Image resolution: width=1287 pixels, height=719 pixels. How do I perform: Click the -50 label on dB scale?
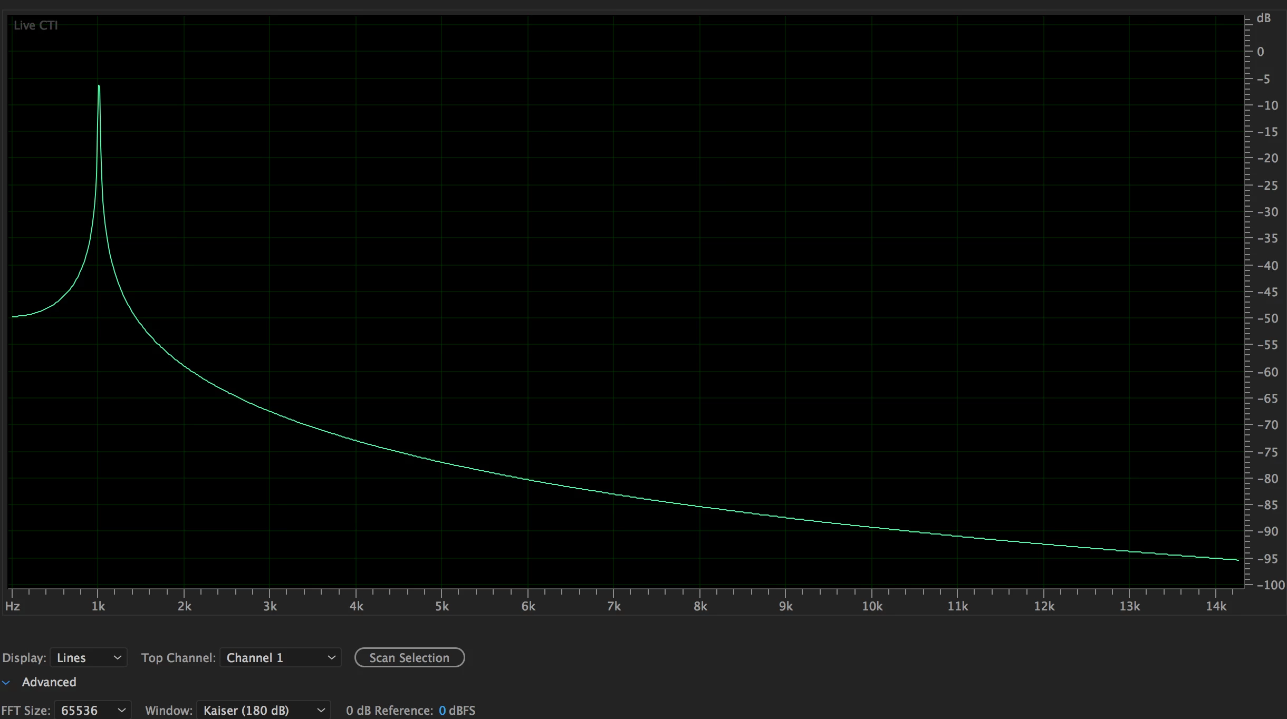[1267, 318]
